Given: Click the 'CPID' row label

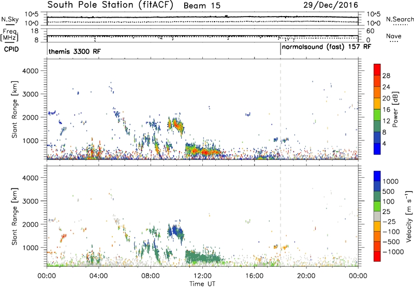Looking at the screenshot, I should coord(11,49).
